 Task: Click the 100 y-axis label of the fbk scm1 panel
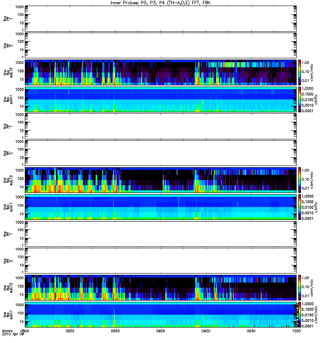(x=21, y=313)
